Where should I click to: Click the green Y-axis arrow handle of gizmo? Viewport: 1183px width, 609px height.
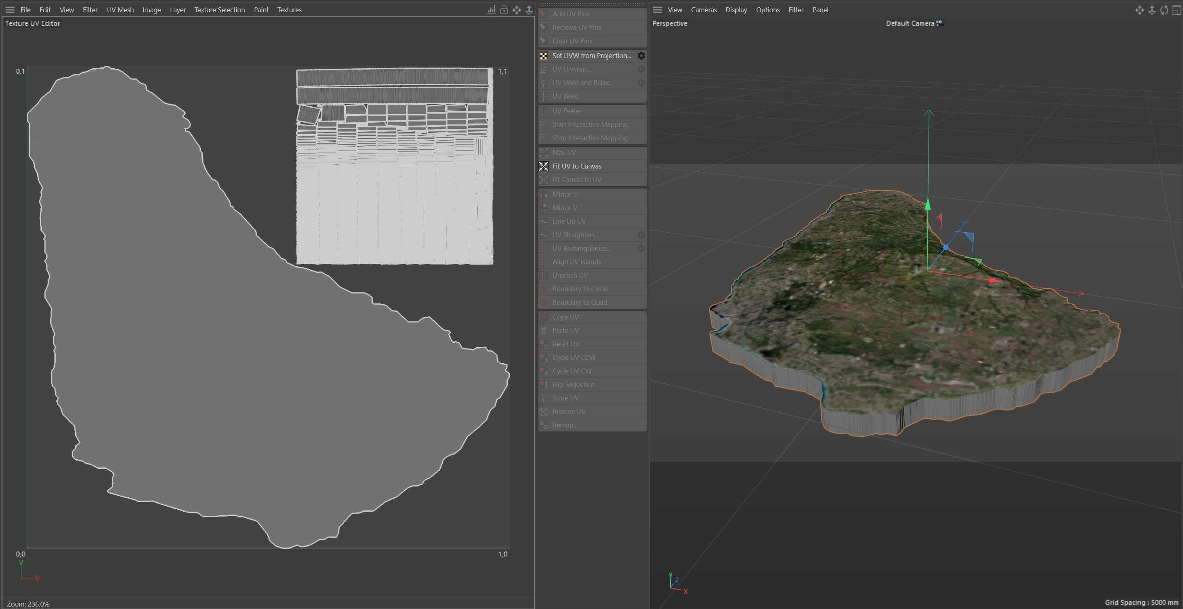[x=928, y=204]
